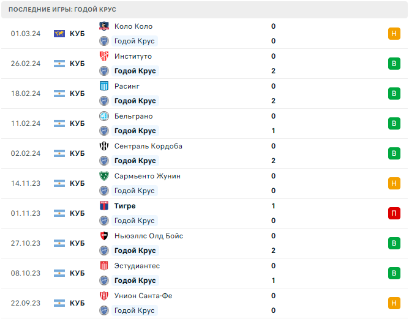Click the Belgrano team crest

103,116
